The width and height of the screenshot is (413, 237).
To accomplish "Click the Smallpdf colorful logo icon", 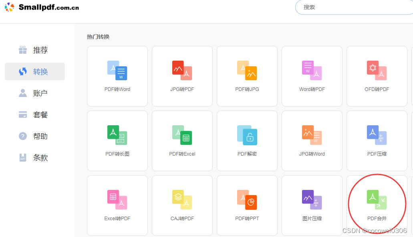I will pos(10,7).
